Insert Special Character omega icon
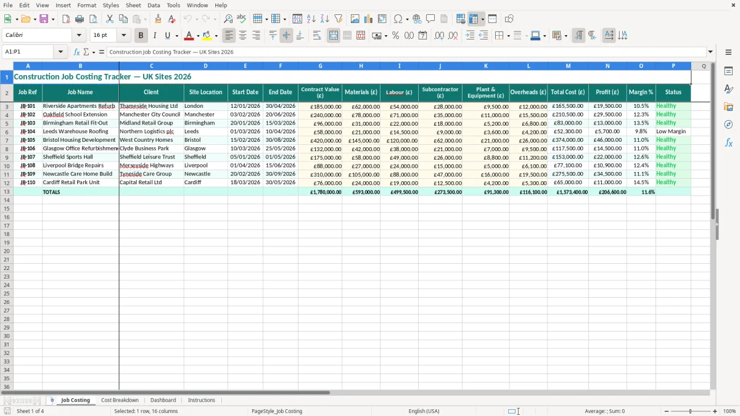Viewport: 740px width, 416px height. tap(398, 19)
